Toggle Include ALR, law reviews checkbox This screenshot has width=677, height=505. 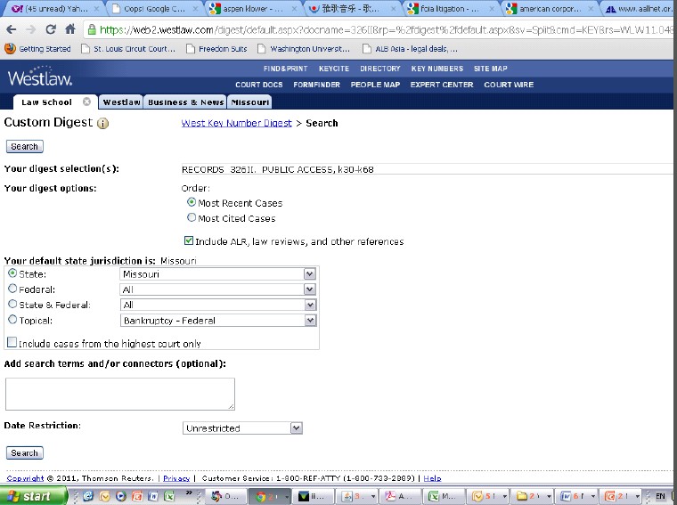(x=188, y=241)
